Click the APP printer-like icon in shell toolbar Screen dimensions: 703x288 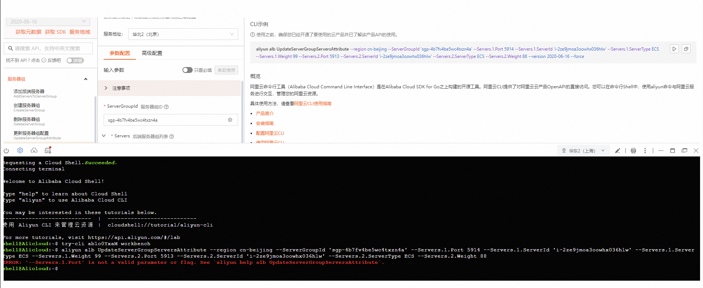(x=633, y=151)
